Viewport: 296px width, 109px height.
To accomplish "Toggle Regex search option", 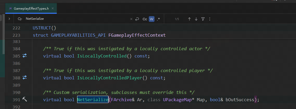I will (158, 19).
